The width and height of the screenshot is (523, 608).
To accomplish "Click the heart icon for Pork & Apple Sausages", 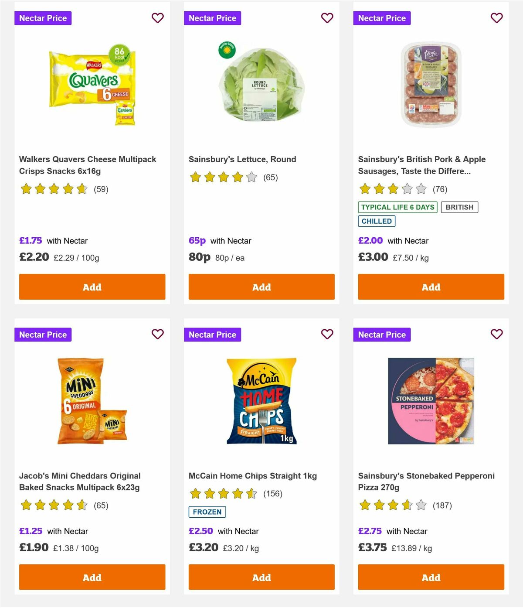I will pyautogui.click(x=496, y=18).
